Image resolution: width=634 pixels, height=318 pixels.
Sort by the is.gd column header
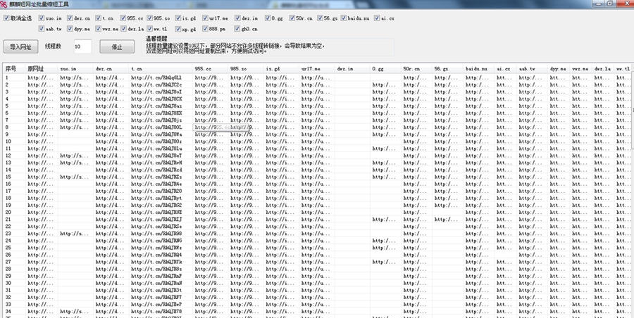coord(281,69)
